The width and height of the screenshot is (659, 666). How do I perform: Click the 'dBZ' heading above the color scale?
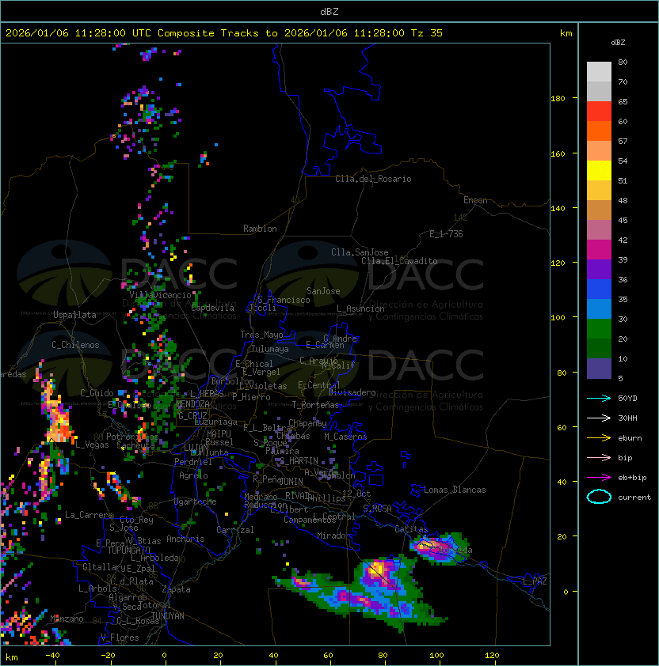618,43
